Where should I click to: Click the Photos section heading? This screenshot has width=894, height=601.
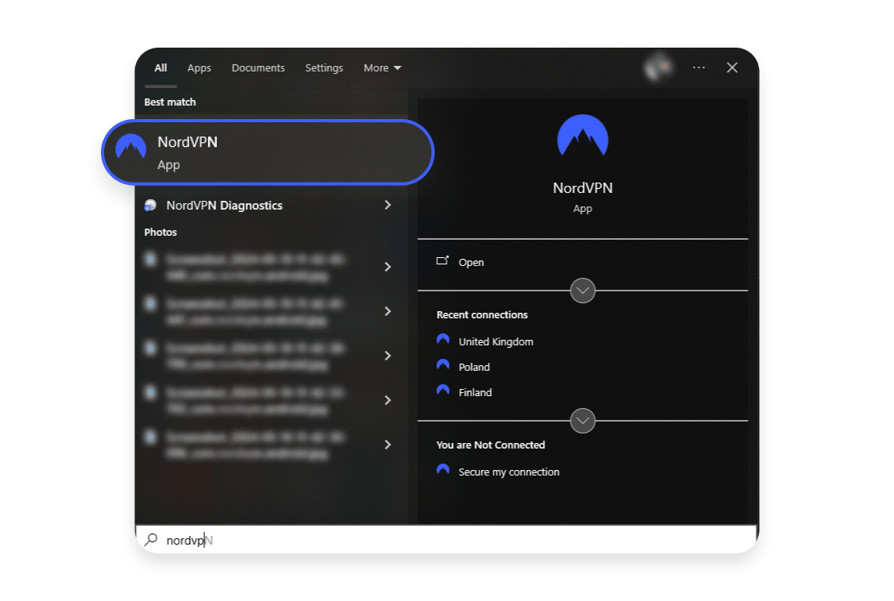click(161, 233)
